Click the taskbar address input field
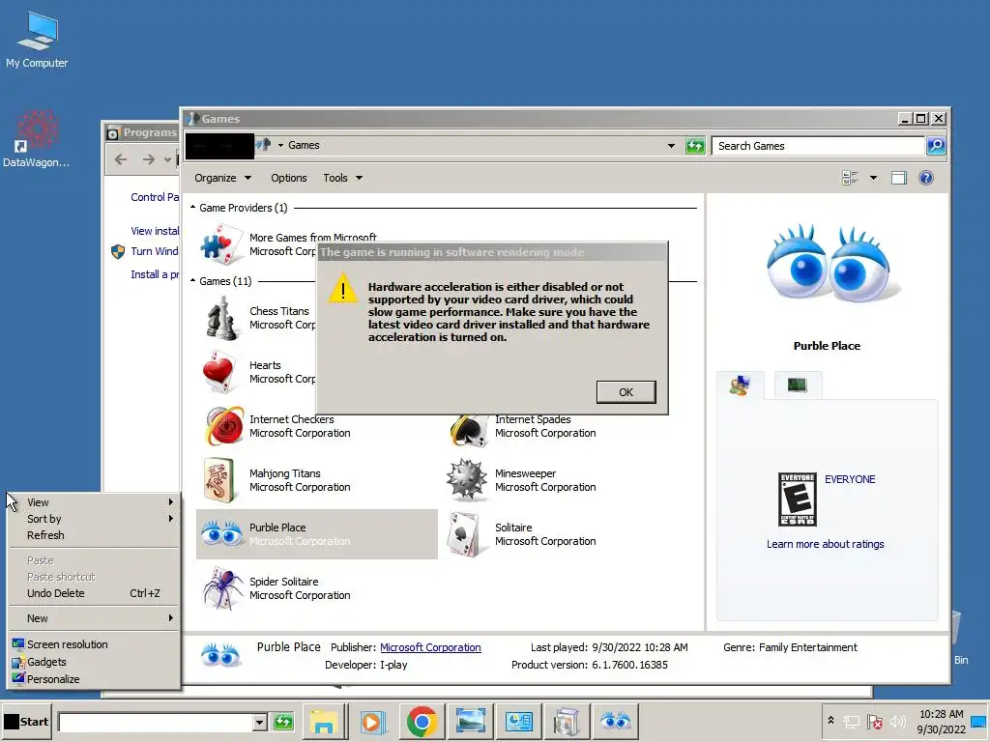The width and height of the screenshot is (990, 742). click(x=156, y=722)
